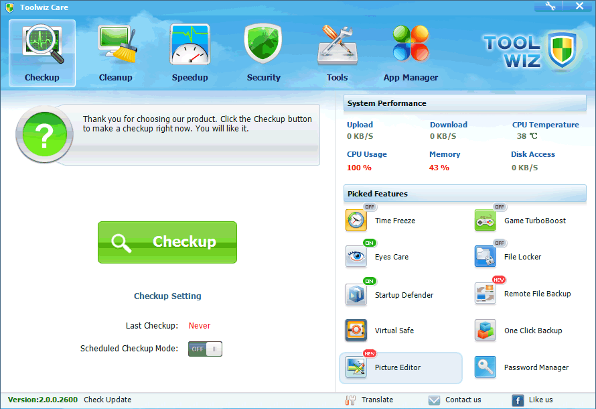The image size is (596, 409).
Task: Launch the One Click Backup icon
Action: (x=486, y=331)
